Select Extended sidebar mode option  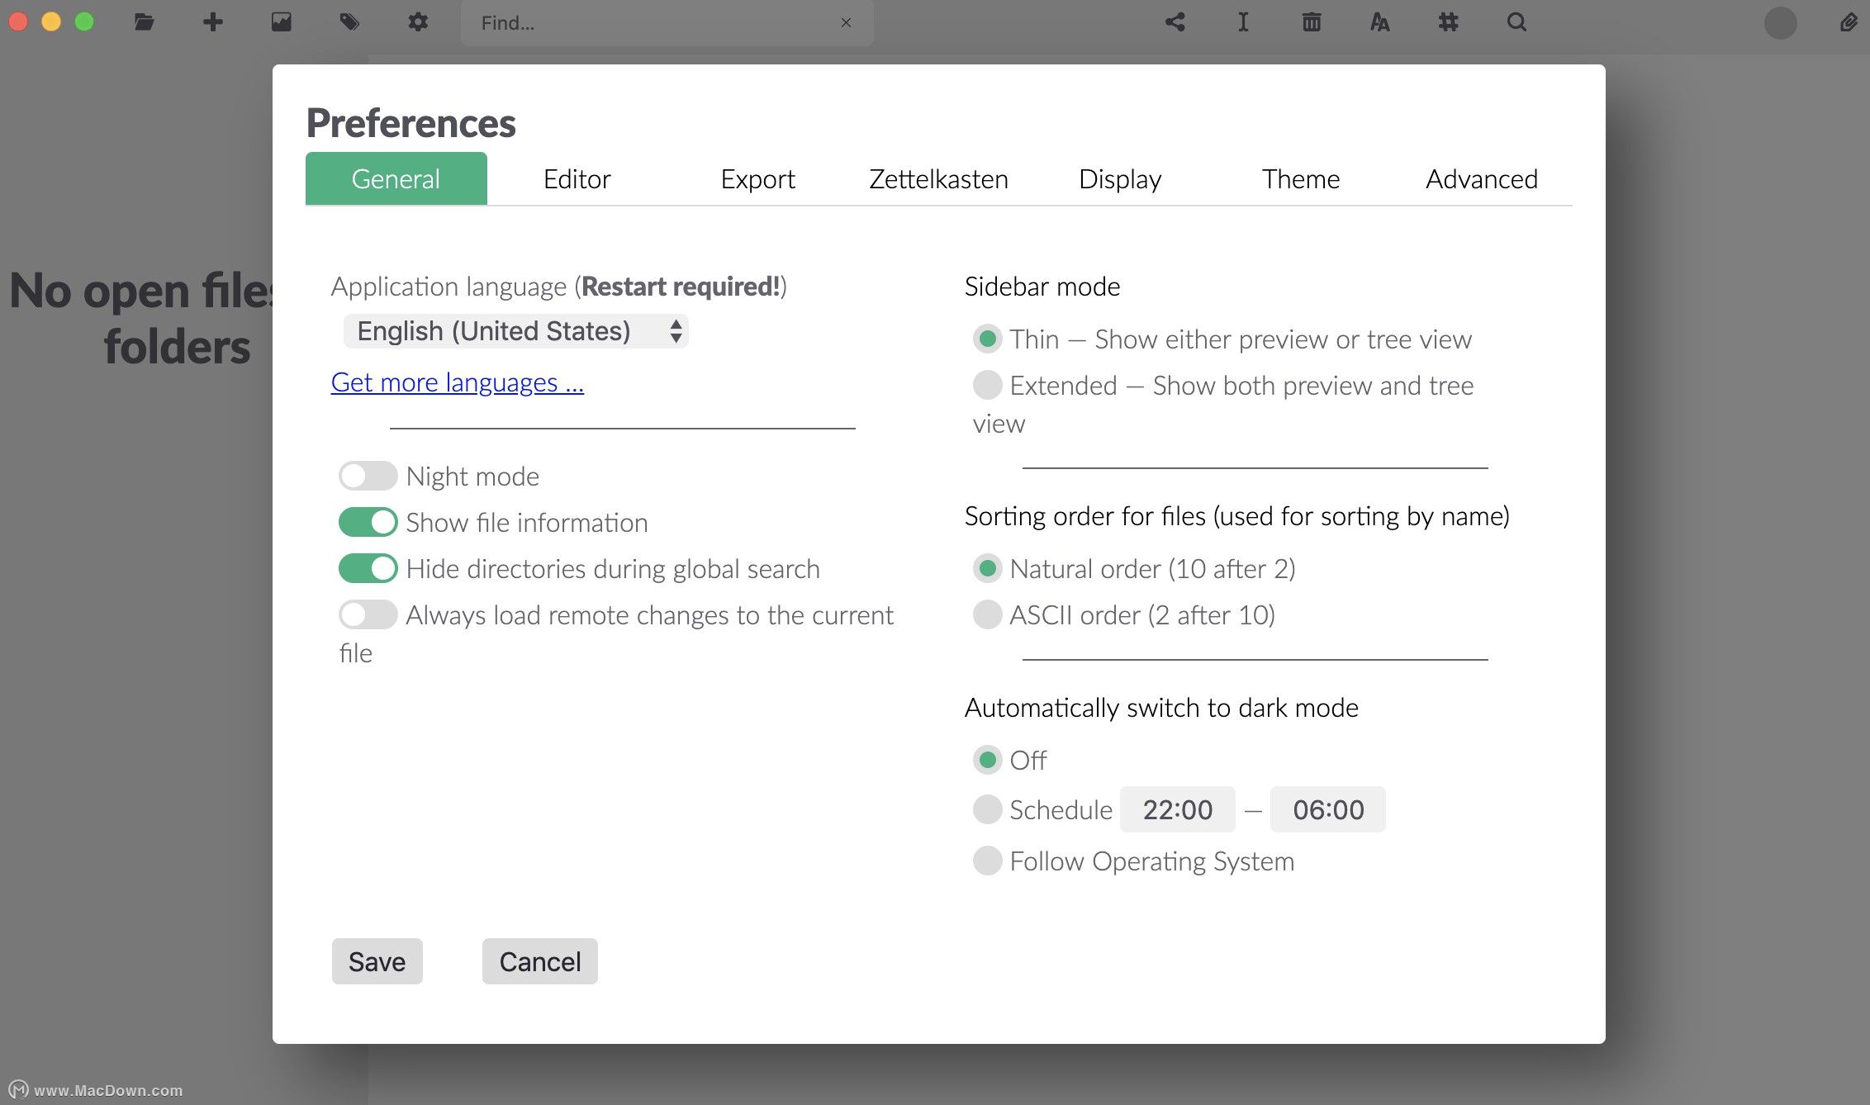[x=986, y=386]
